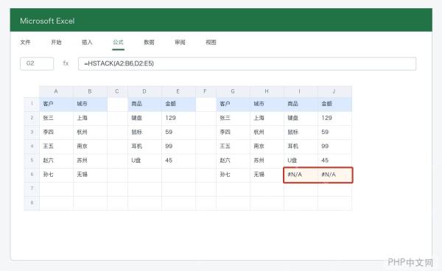Select row header 3
The width and height of the screenshot is (442, 271).
32,132
